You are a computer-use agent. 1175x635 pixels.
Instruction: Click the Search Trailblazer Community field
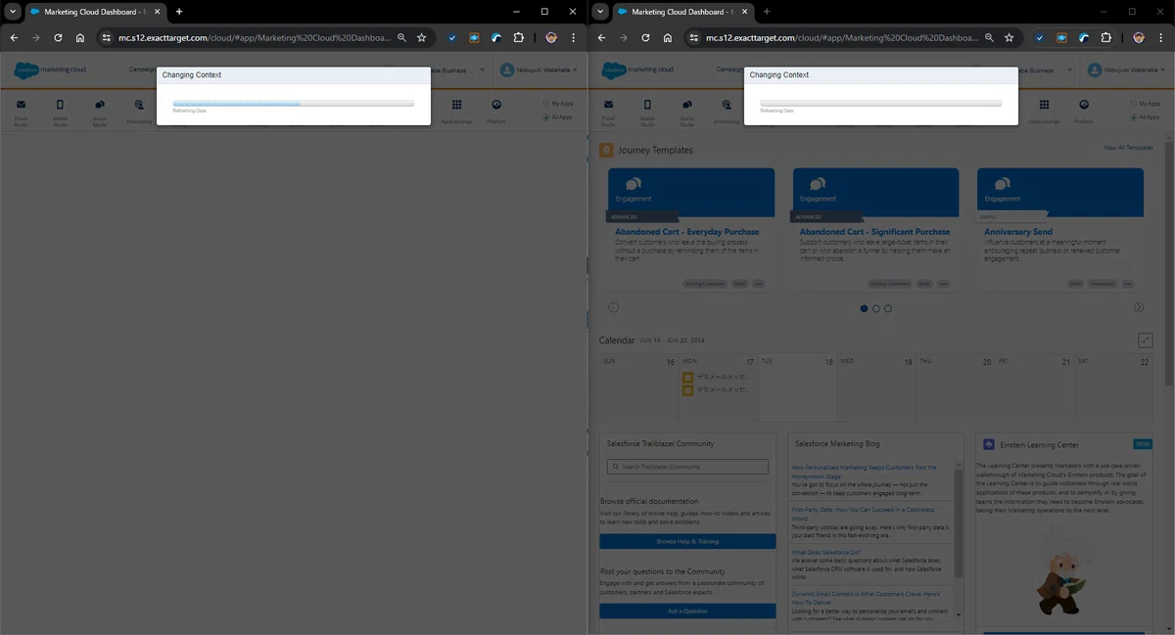(687, 467)
